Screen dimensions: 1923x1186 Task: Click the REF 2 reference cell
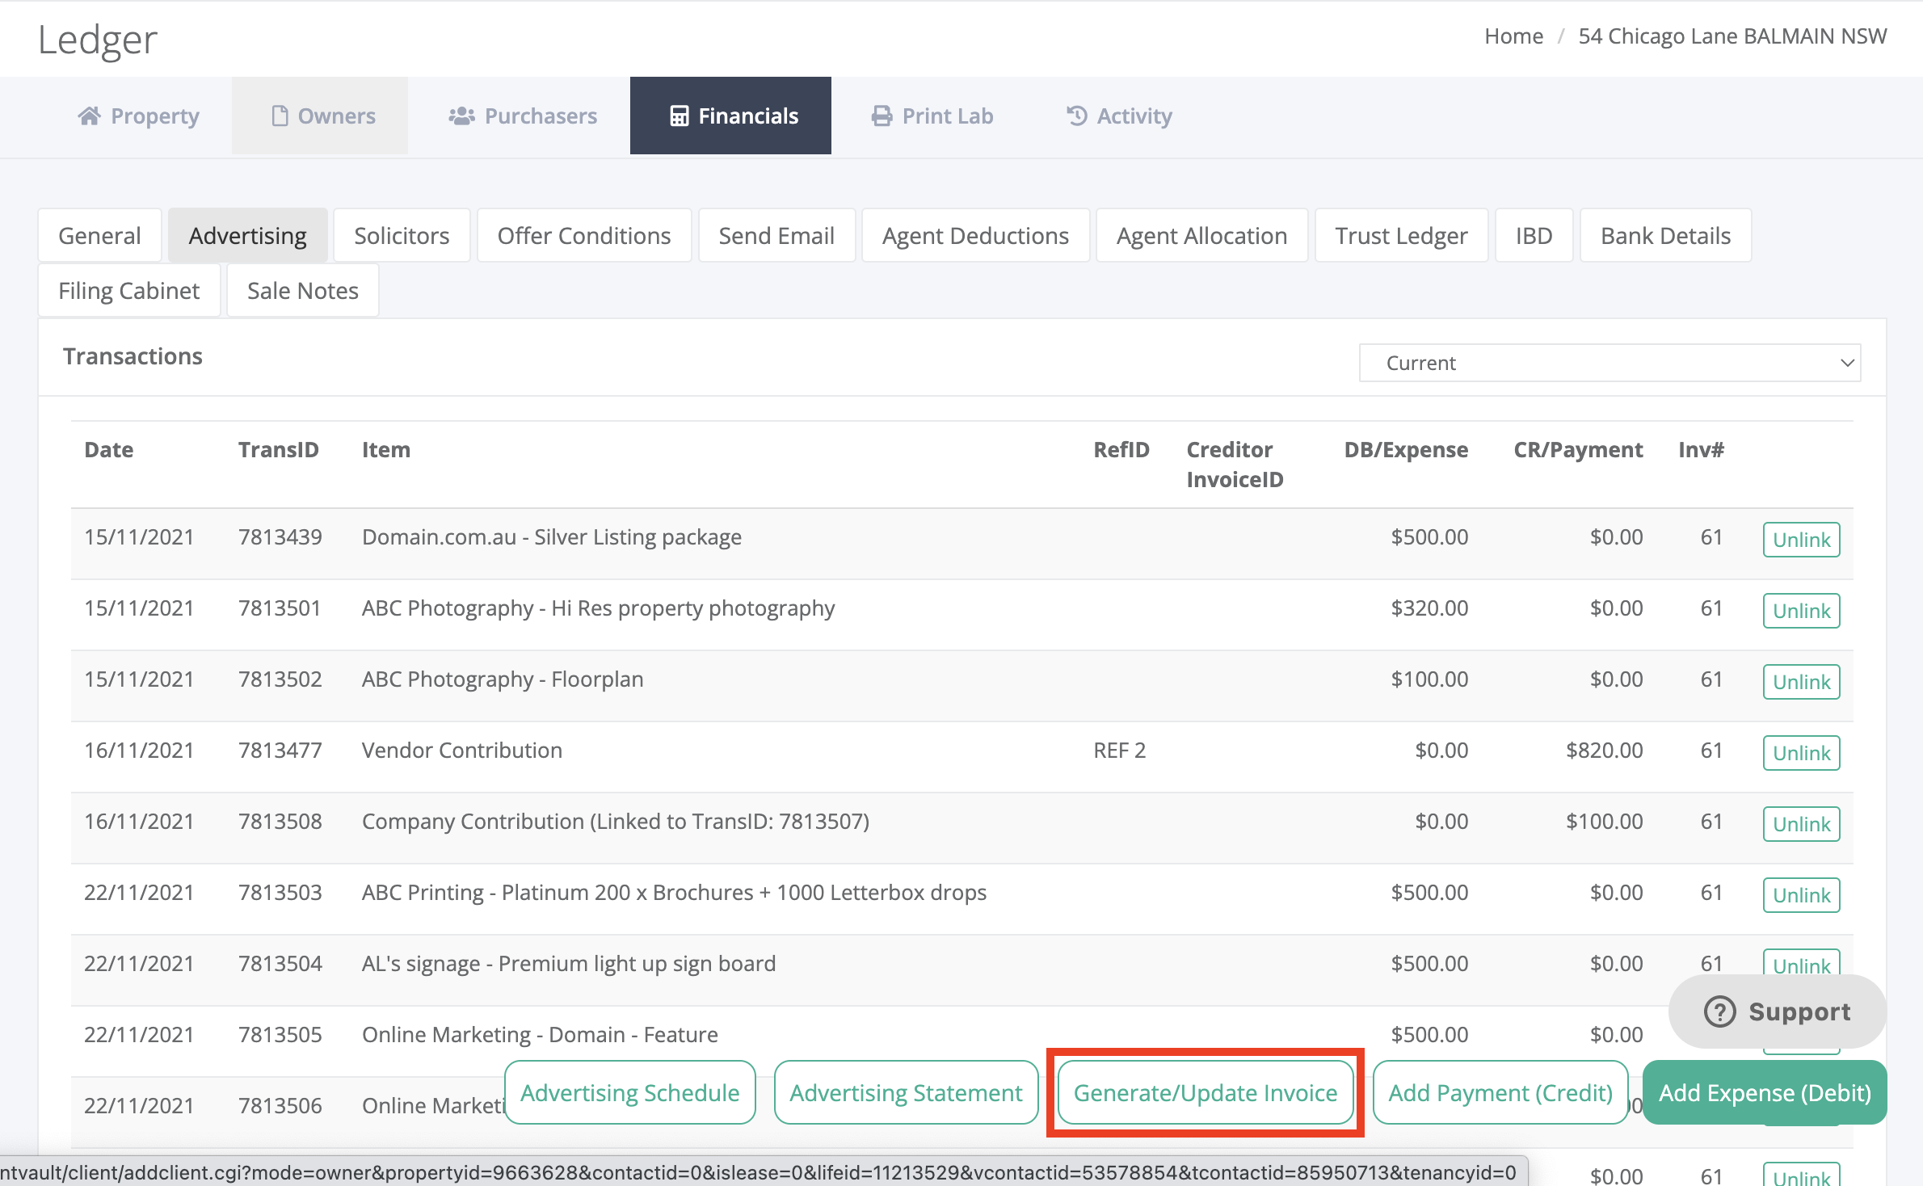pyautogui.click(x=1120, y=751)
